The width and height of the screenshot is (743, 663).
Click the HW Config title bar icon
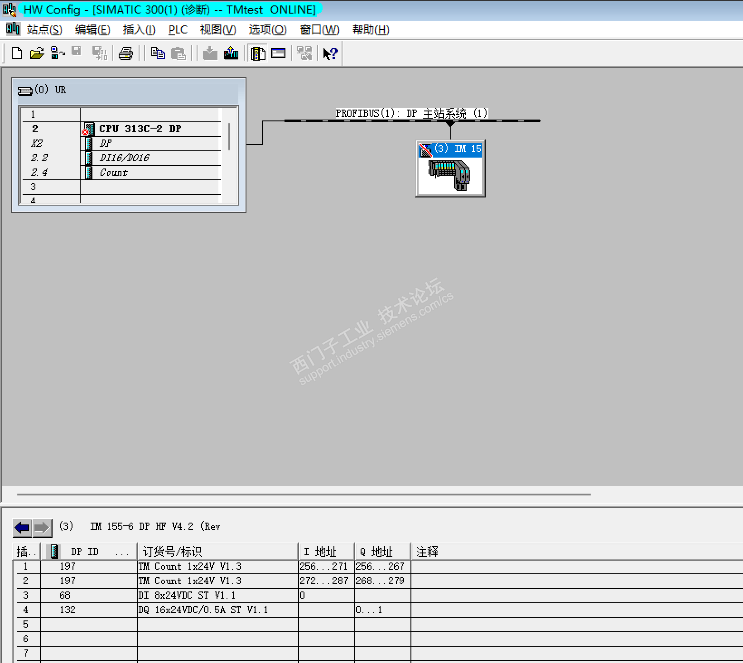[9, 10]
